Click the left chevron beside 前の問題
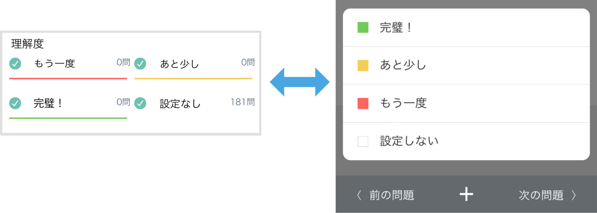The image size is (597, 213). click(359, 195)
